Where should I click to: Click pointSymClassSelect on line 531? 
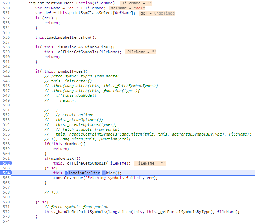(x=91, y=13)
